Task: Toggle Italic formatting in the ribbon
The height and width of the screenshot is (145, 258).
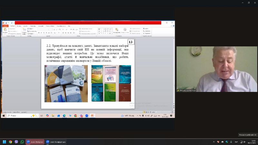Action: (41, 33)
